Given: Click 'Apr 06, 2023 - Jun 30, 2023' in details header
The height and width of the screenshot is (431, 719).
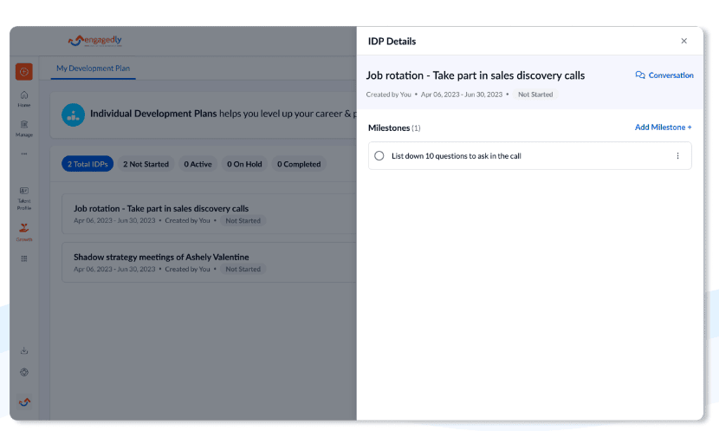Looking at the screenshot, I should pos(462,95).
